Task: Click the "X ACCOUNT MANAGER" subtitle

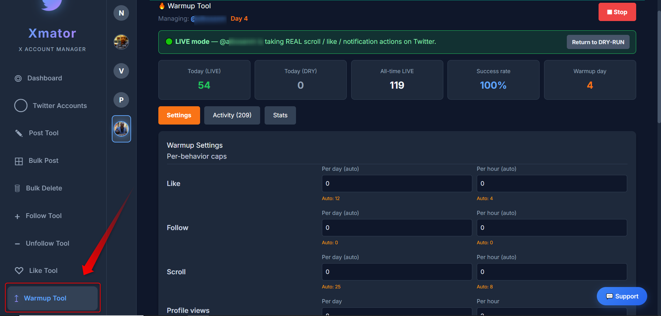Action: coord(52,49)
